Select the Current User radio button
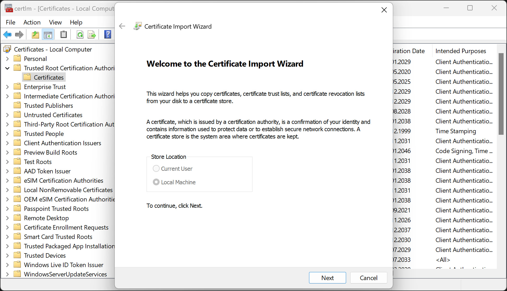The height and width of the screenshot is (291, 507). point(156,169)
